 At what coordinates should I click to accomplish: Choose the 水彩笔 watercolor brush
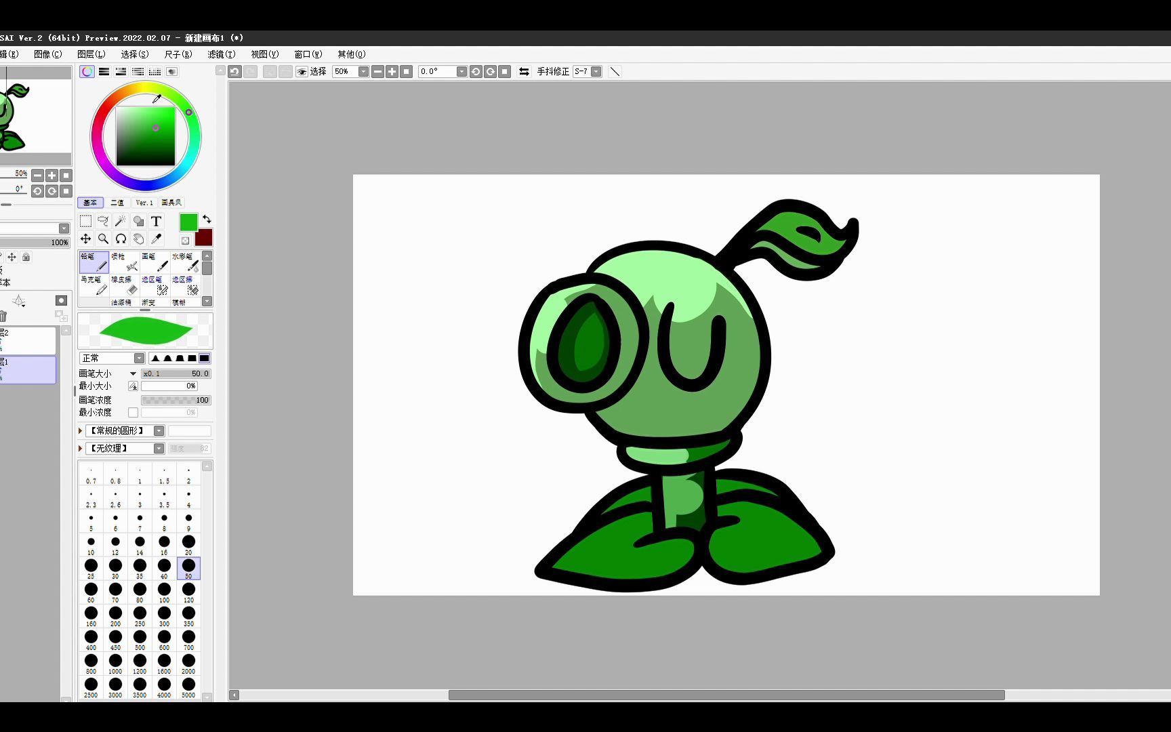tap(186, 262)
